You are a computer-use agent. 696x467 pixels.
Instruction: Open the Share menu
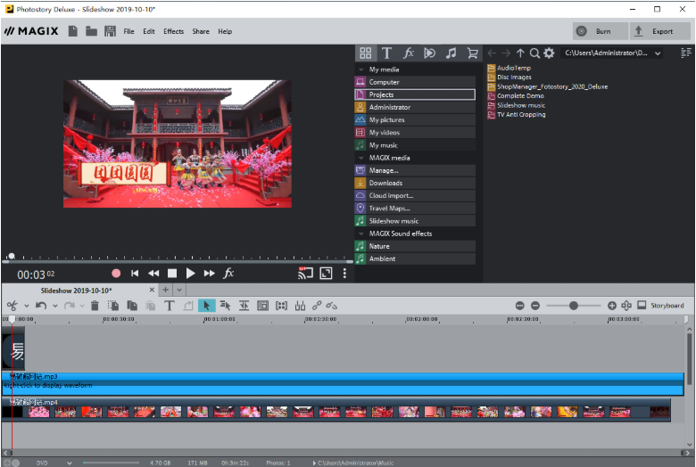[x=201, y=31]
